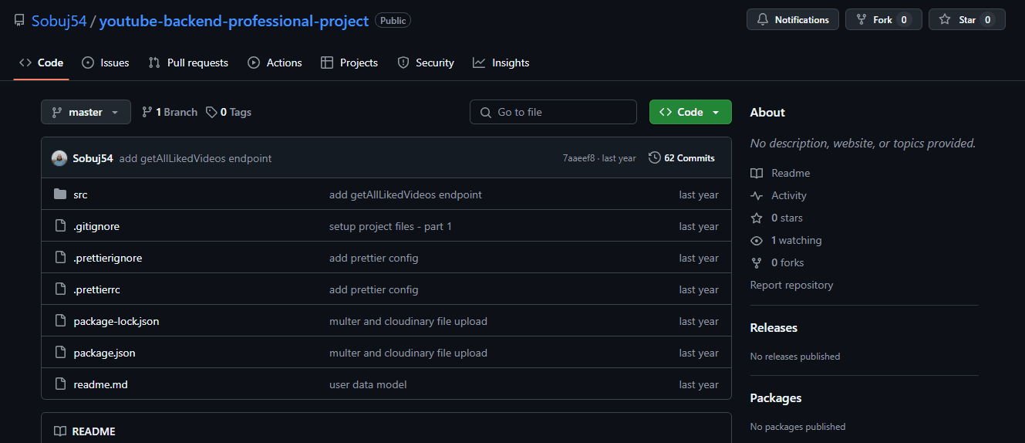Screen dimensions: 1025x443
Task: Open the master branch dropdown
Action: tap(86, 112)
